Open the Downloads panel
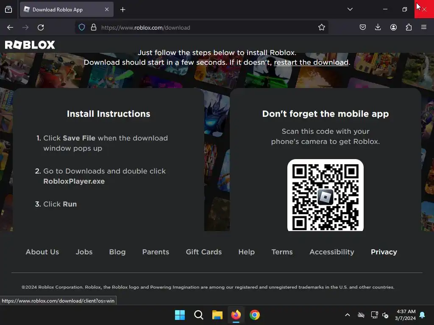Image resolution: width=434 pixels, height=325 pixels. point(378,28)
